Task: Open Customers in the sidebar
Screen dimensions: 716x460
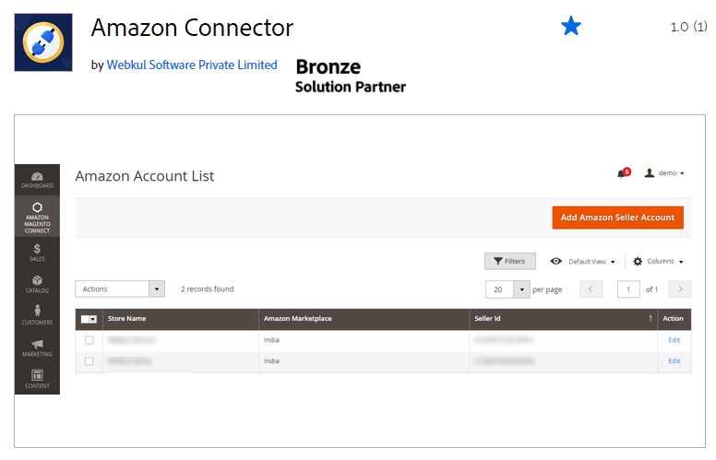Action: 37,315
